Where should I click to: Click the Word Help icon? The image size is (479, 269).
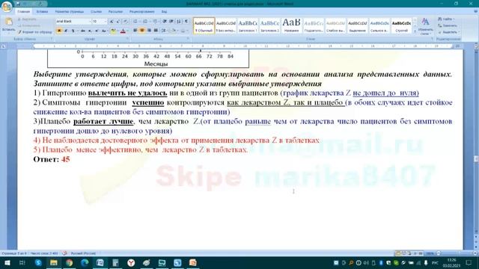click(475, 12)
